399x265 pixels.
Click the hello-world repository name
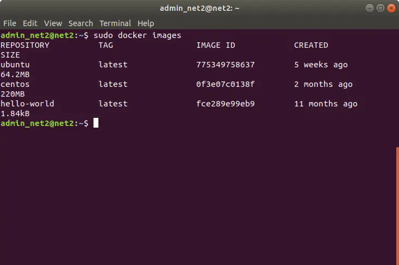tap(27, 104)
